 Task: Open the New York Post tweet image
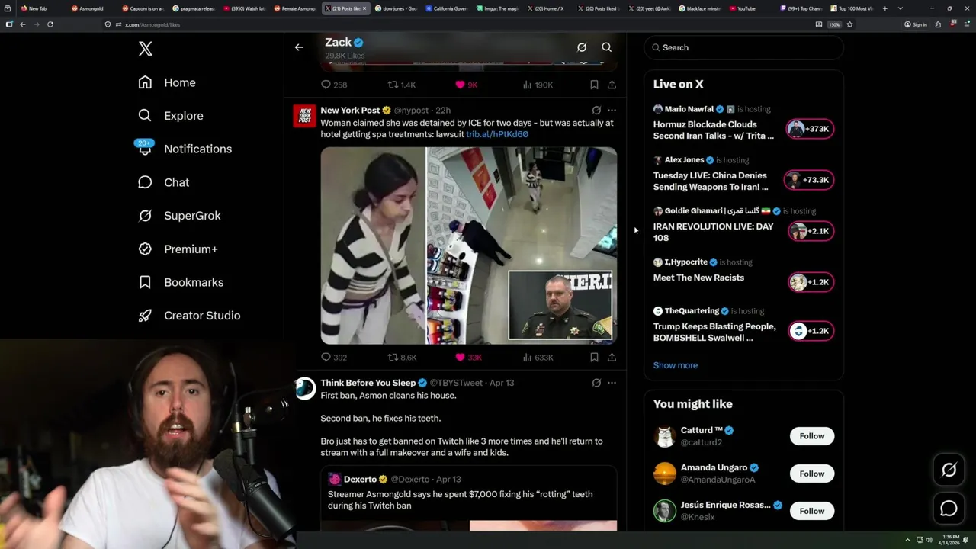[468, 246]
